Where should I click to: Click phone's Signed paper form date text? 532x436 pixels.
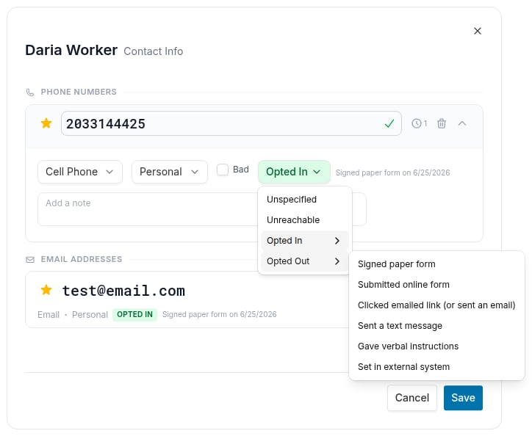(x=392, y=172)
